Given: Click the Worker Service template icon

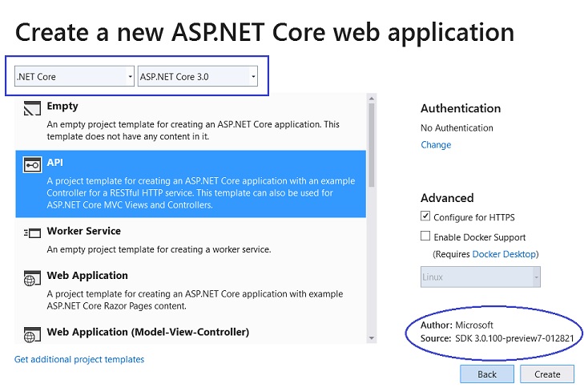Looking at the screenshot, I should click(32, 233).
